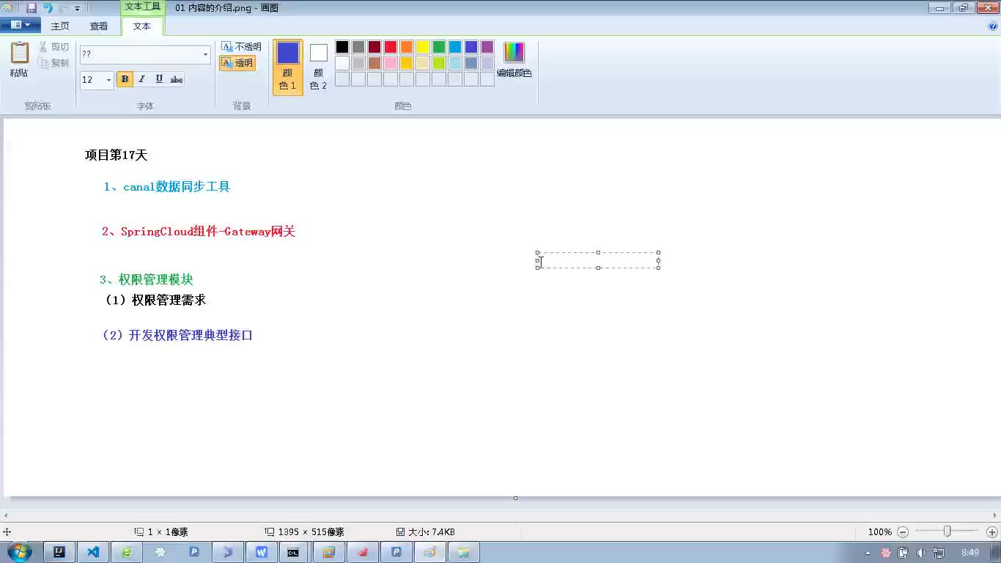Switch to the Home (主页) tab
Screen dimensions: 1001x563
[60, 26]
